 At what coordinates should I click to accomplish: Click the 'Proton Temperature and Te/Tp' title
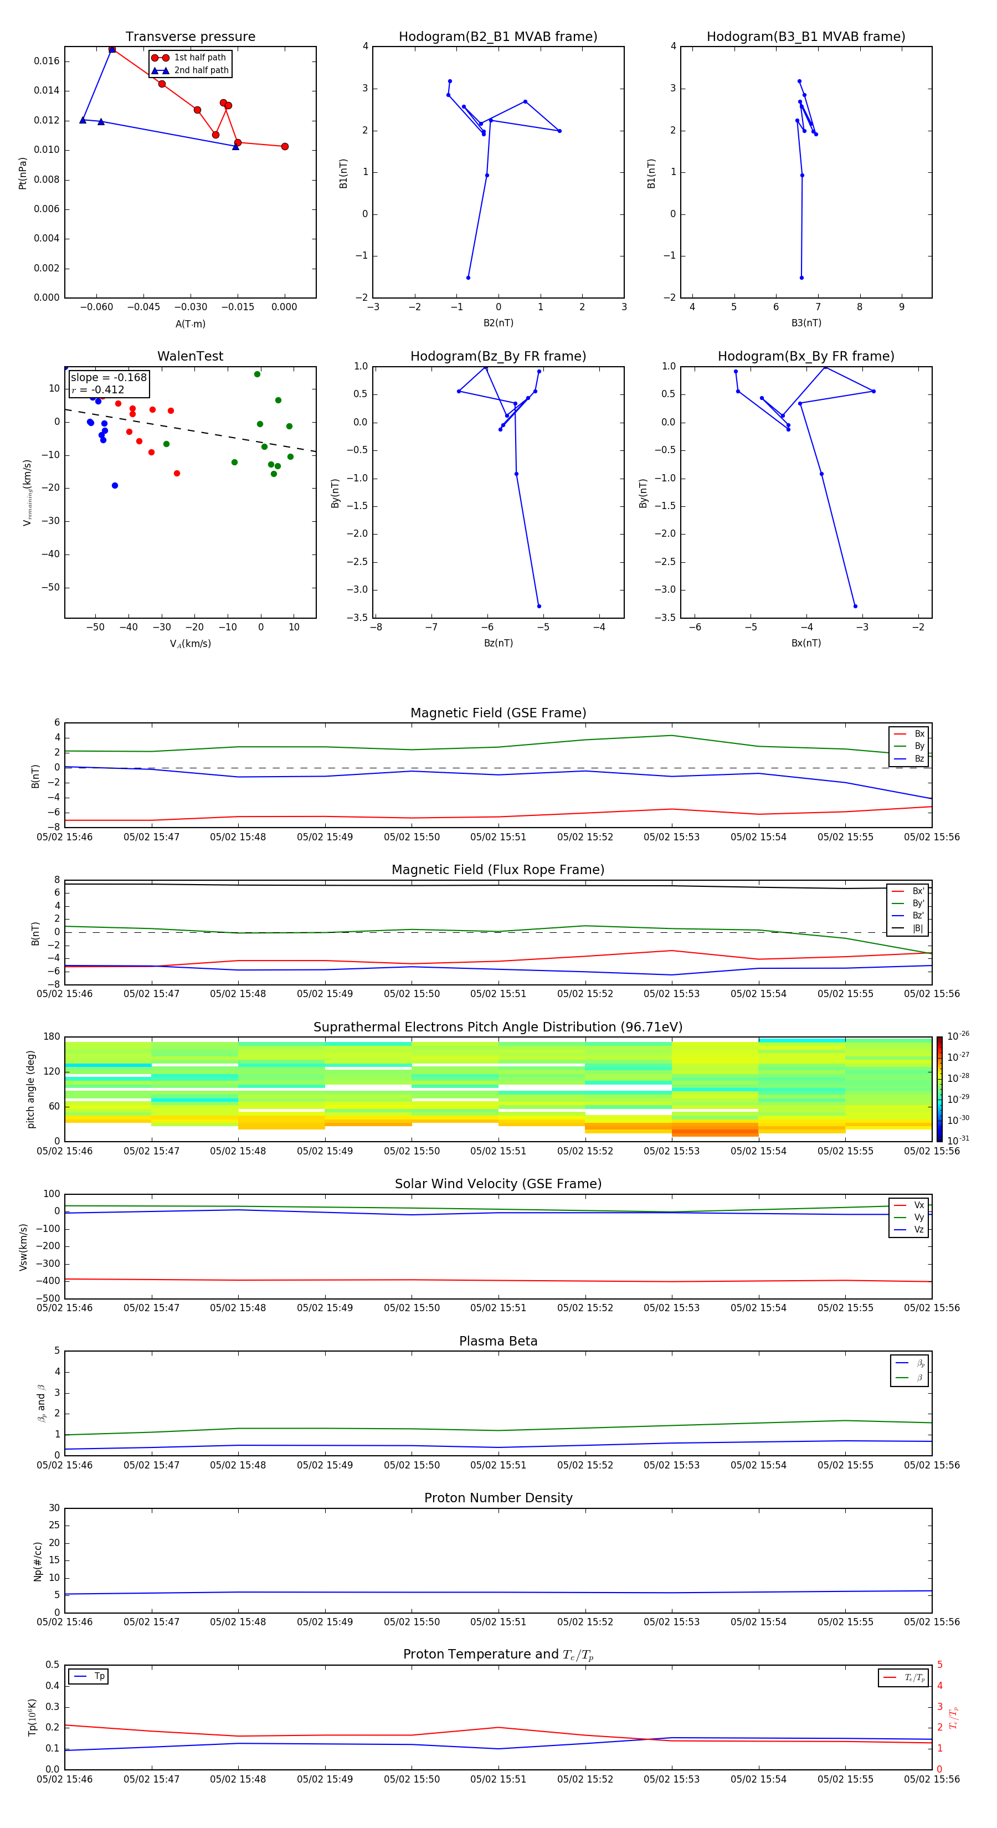pyautogui.click(x=498, y=1655)
